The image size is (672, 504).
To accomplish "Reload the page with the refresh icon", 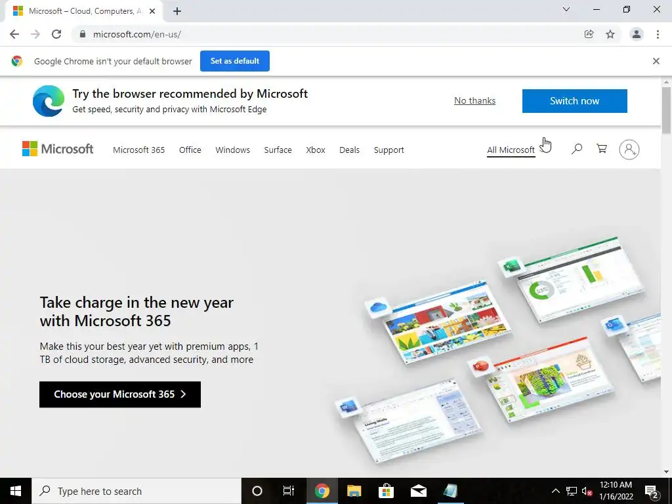I will [x=56, y=34].
